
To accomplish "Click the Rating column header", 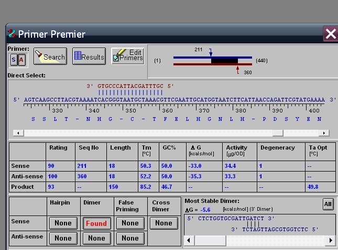I will click(x=58, y=147).
